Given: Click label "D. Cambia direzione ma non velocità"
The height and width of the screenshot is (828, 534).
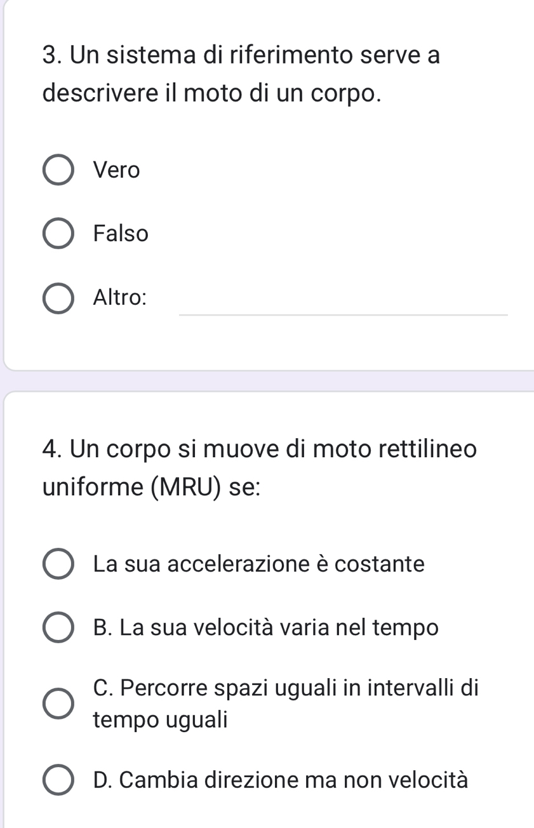Looking at the screenshot, I should [280, 780].
